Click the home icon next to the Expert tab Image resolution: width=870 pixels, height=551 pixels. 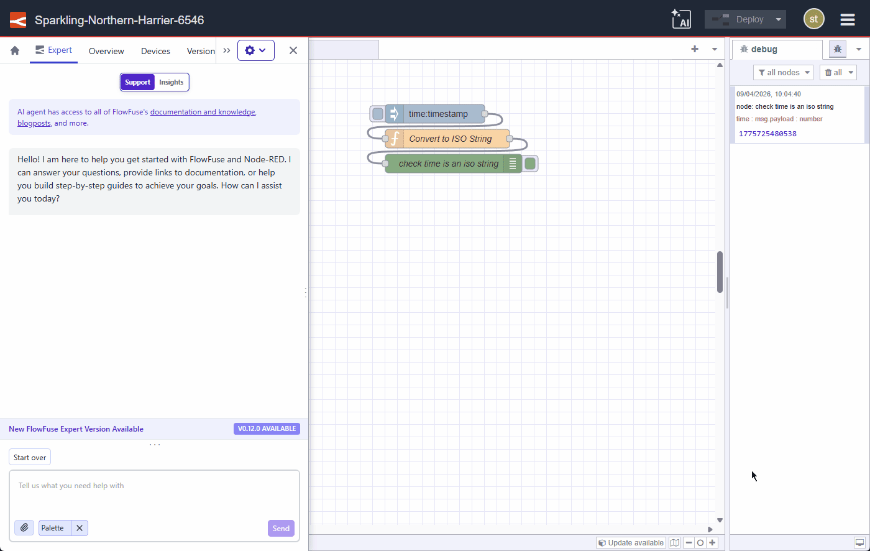click(14, 50)
